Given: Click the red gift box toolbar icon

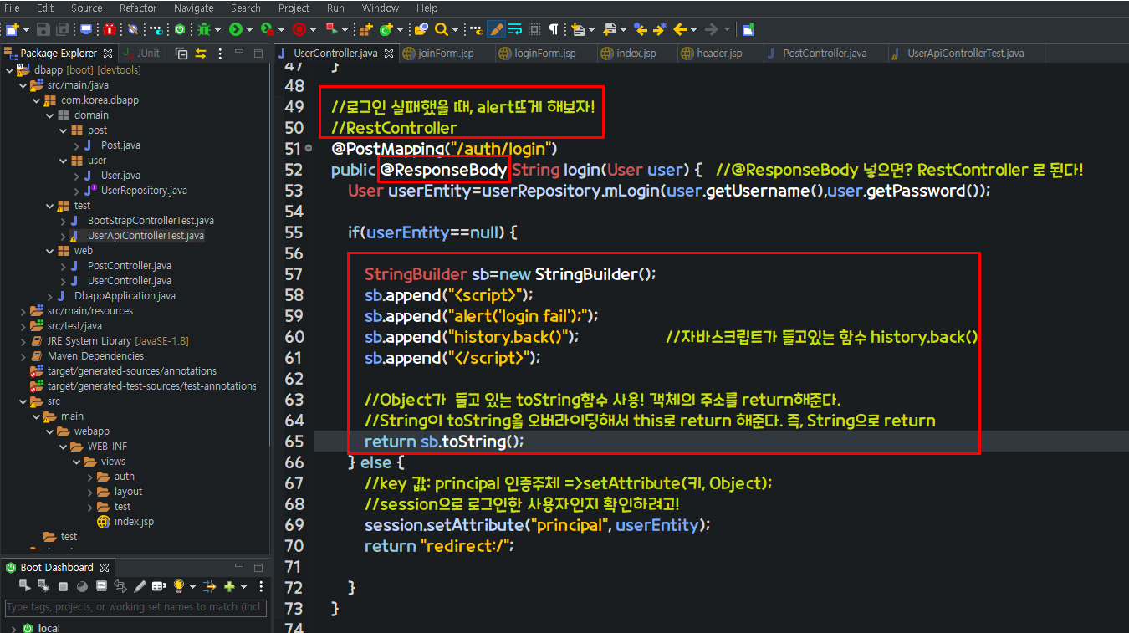Looking at the screenshot, I should [110, 29].
